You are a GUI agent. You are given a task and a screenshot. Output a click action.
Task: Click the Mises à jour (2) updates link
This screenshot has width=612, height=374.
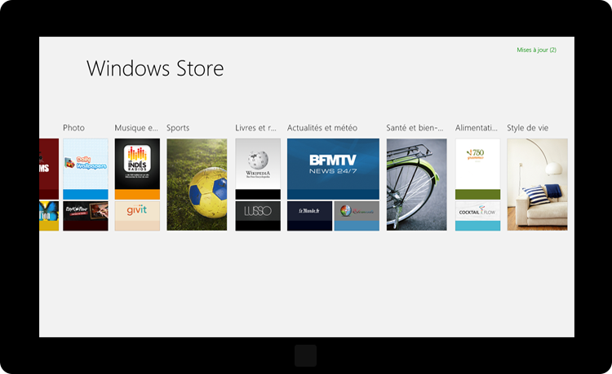pos(536,50)
